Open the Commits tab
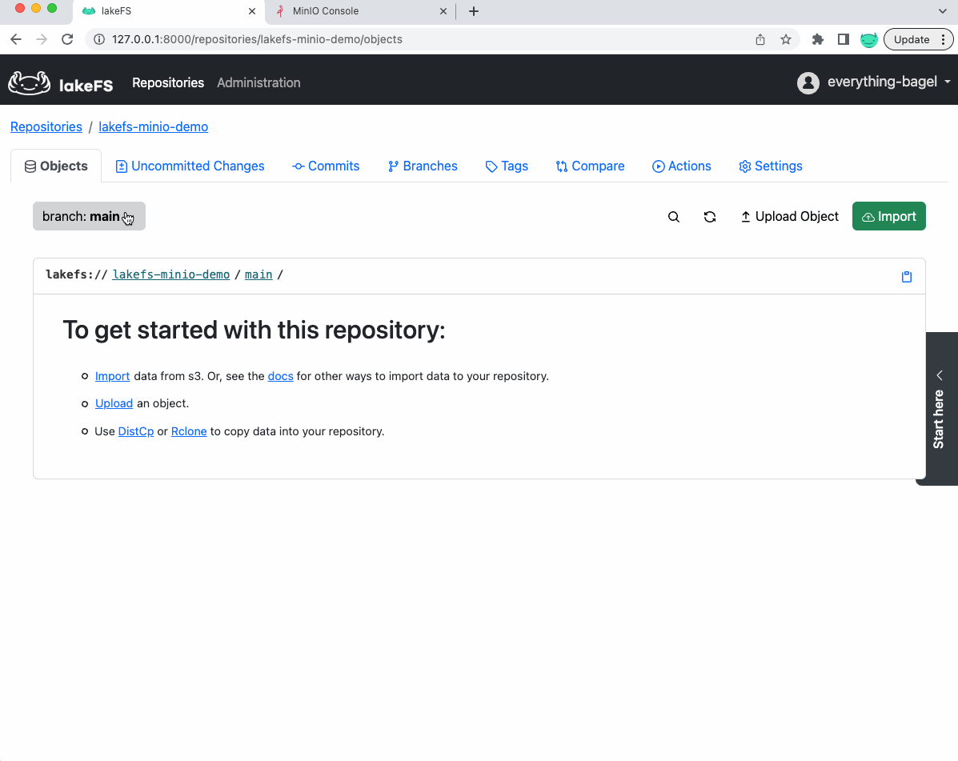 326,166
